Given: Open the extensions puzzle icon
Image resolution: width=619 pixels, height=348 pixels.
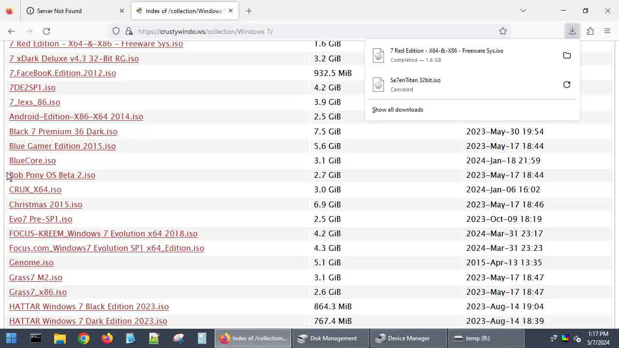Looking at the screenshot, I should tap(590, 31).
